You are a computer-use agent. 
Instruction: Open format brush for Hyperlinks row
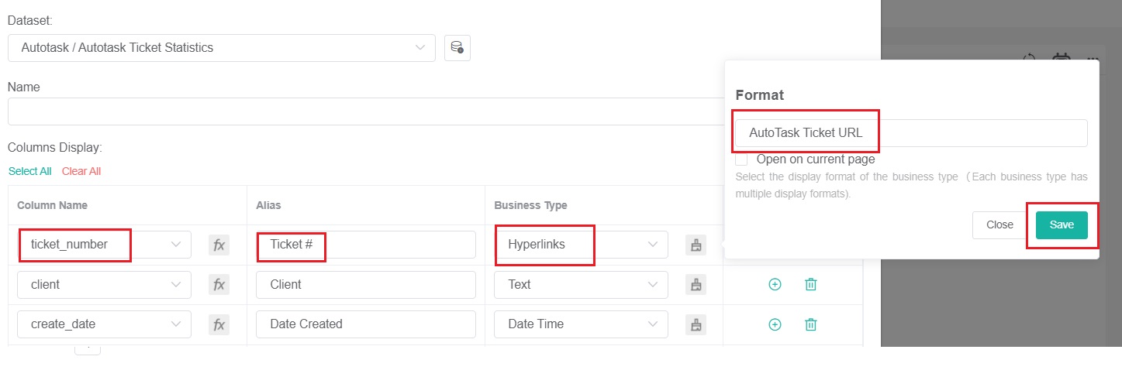696,245
